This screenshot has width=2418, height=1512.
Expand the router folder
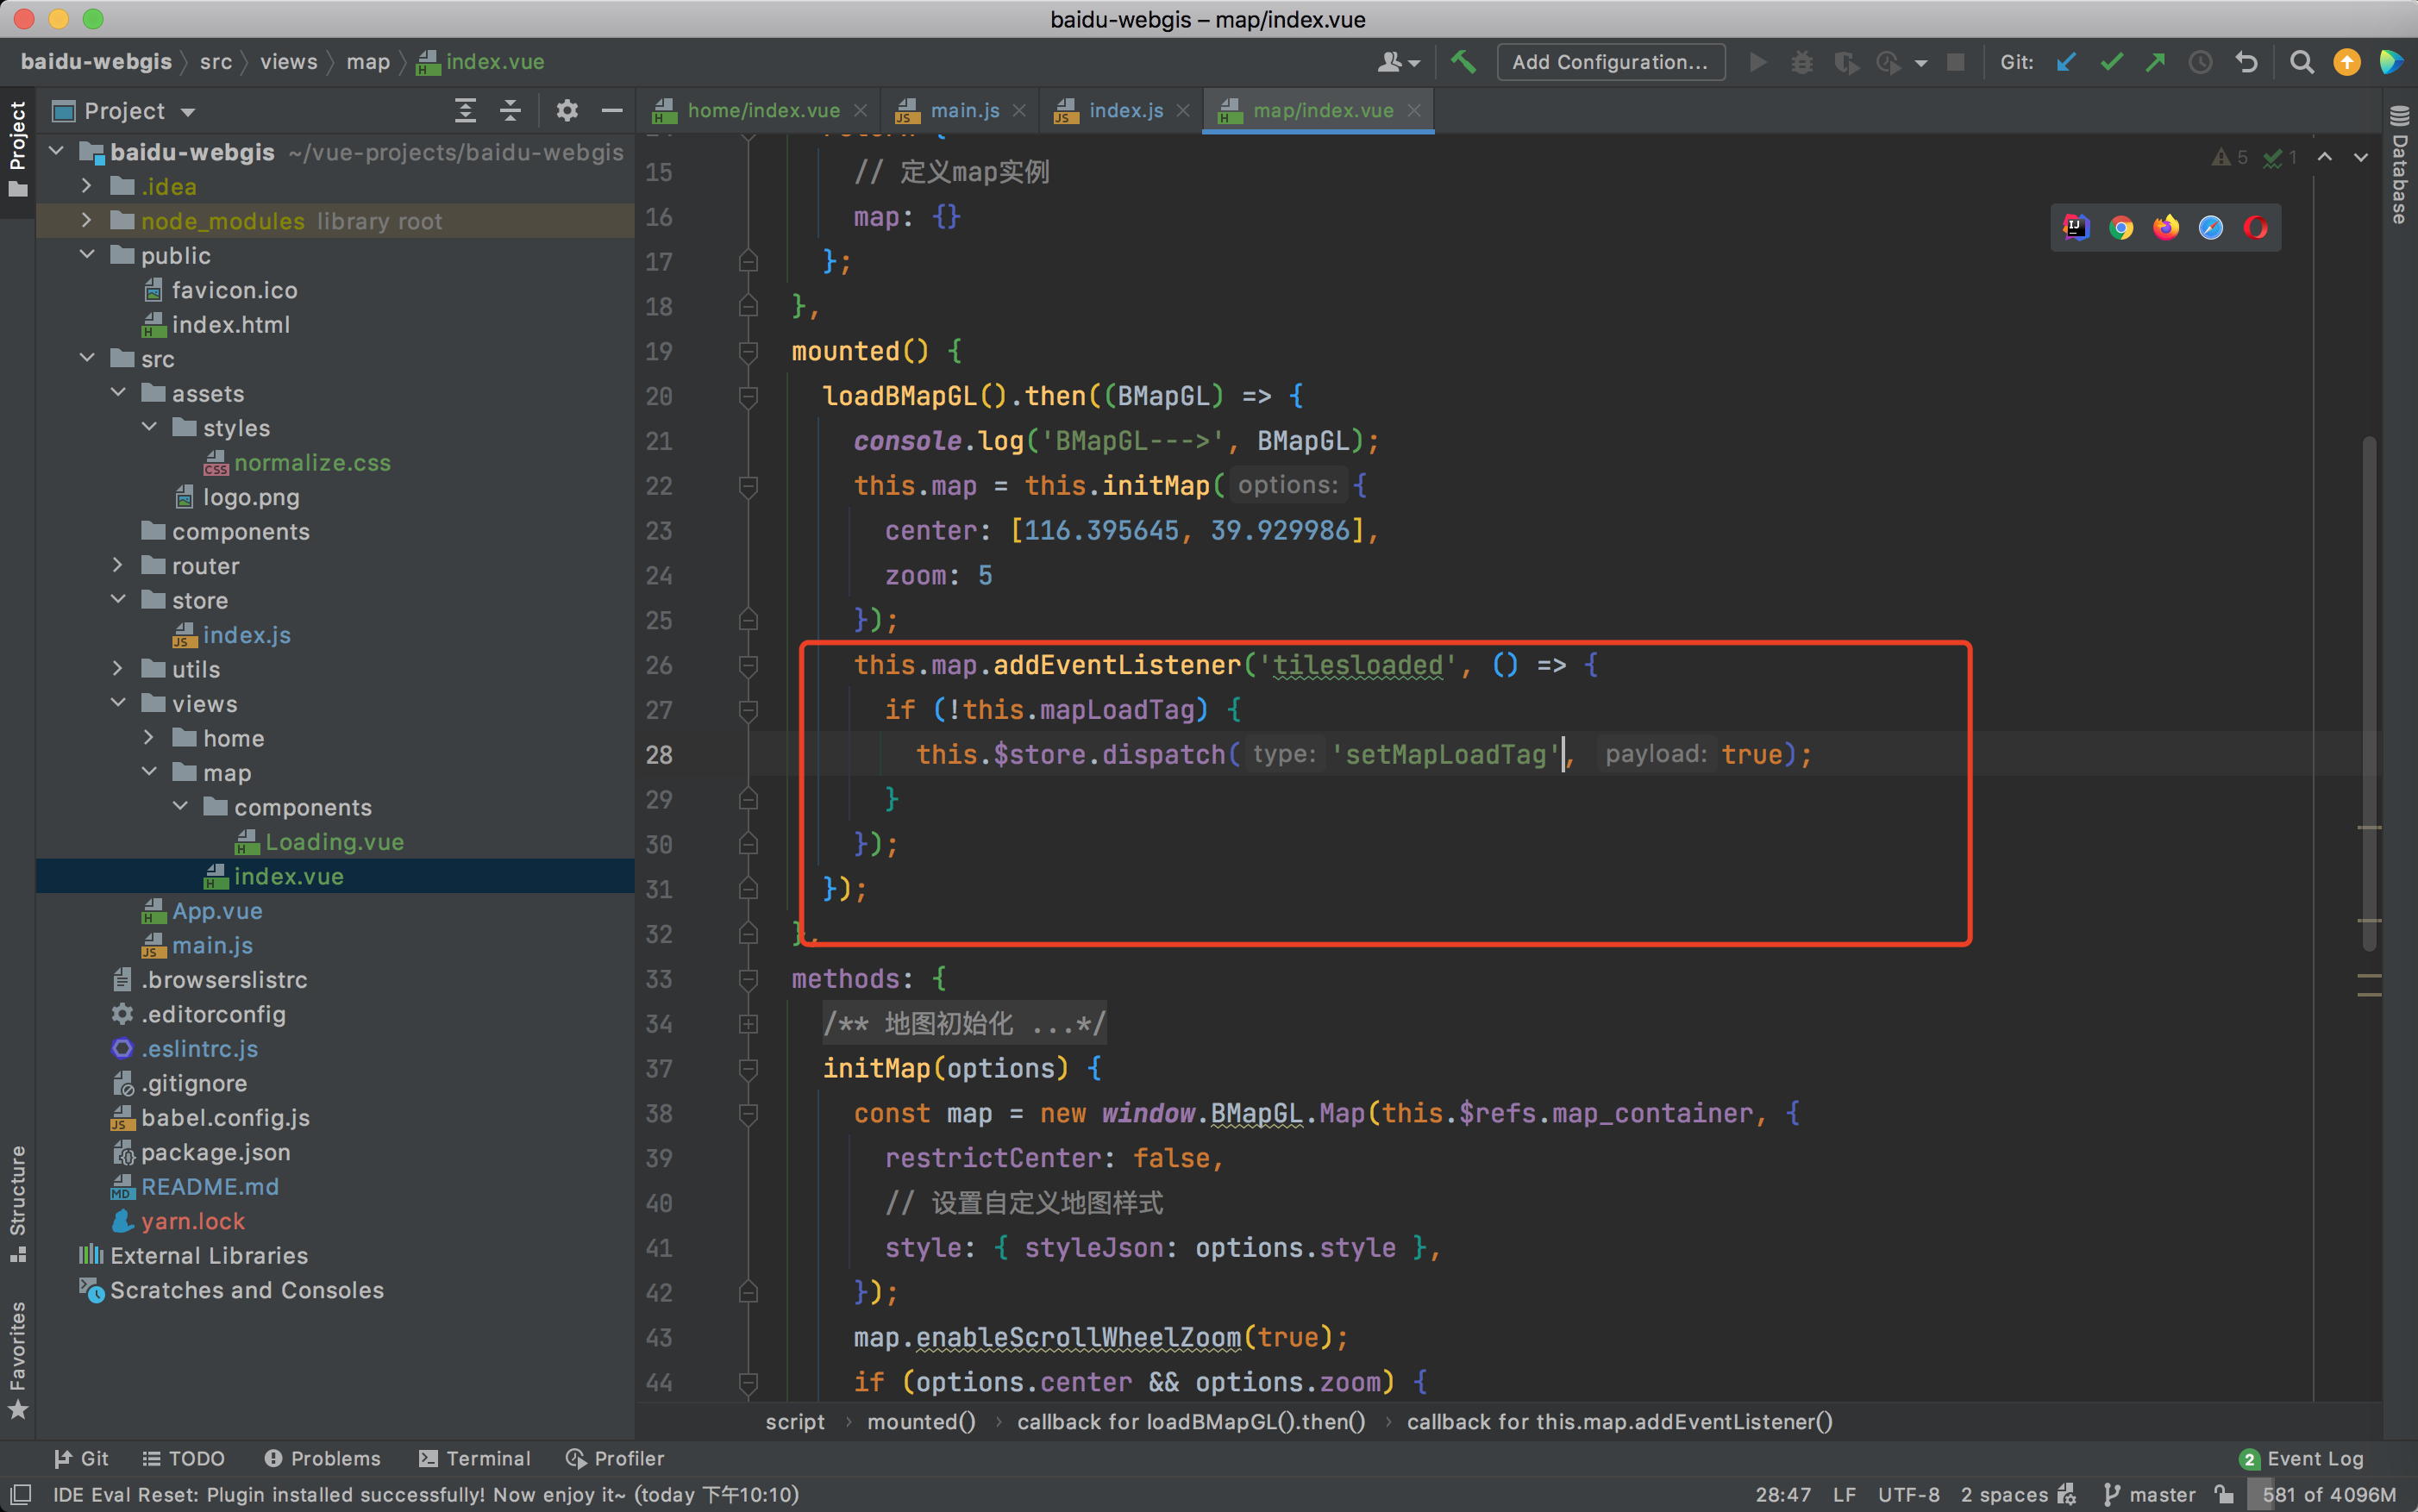(x=118, y=565)
